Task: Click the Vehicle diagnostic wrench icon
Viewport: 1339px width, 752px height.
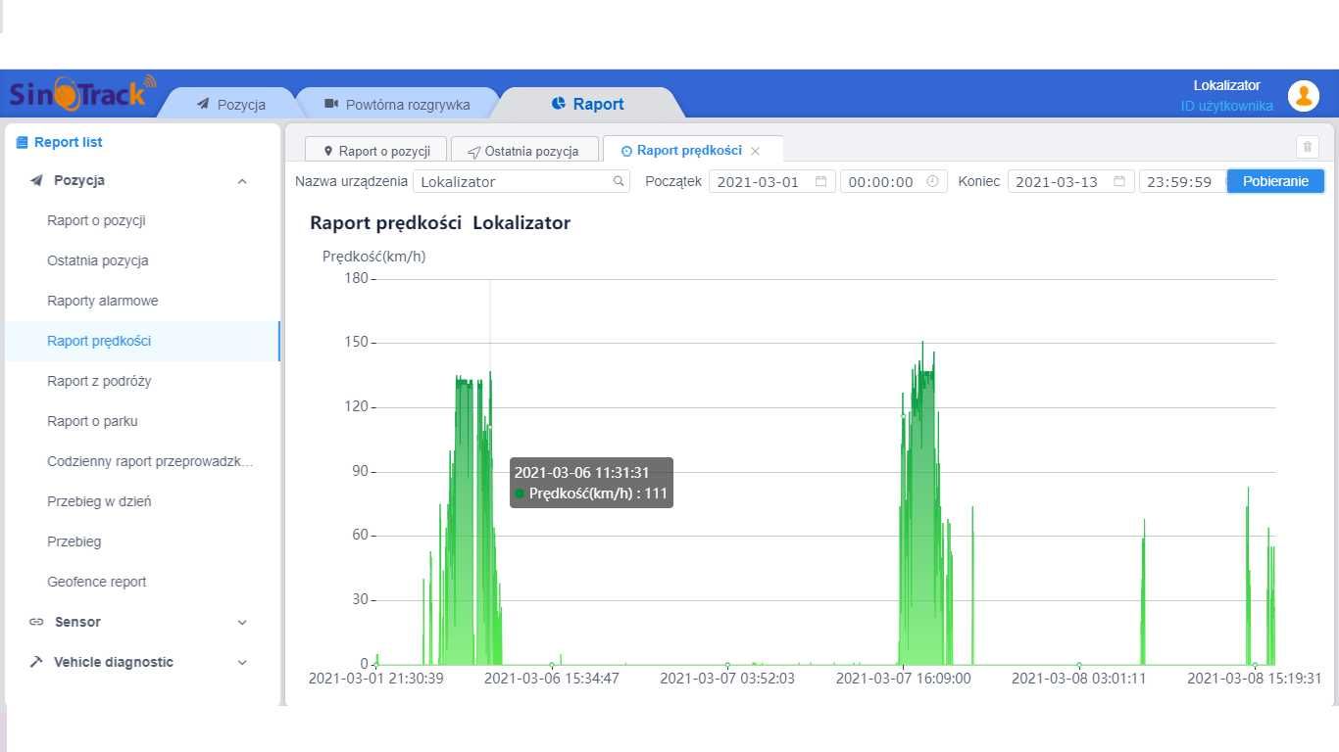Action: point(36,662)
